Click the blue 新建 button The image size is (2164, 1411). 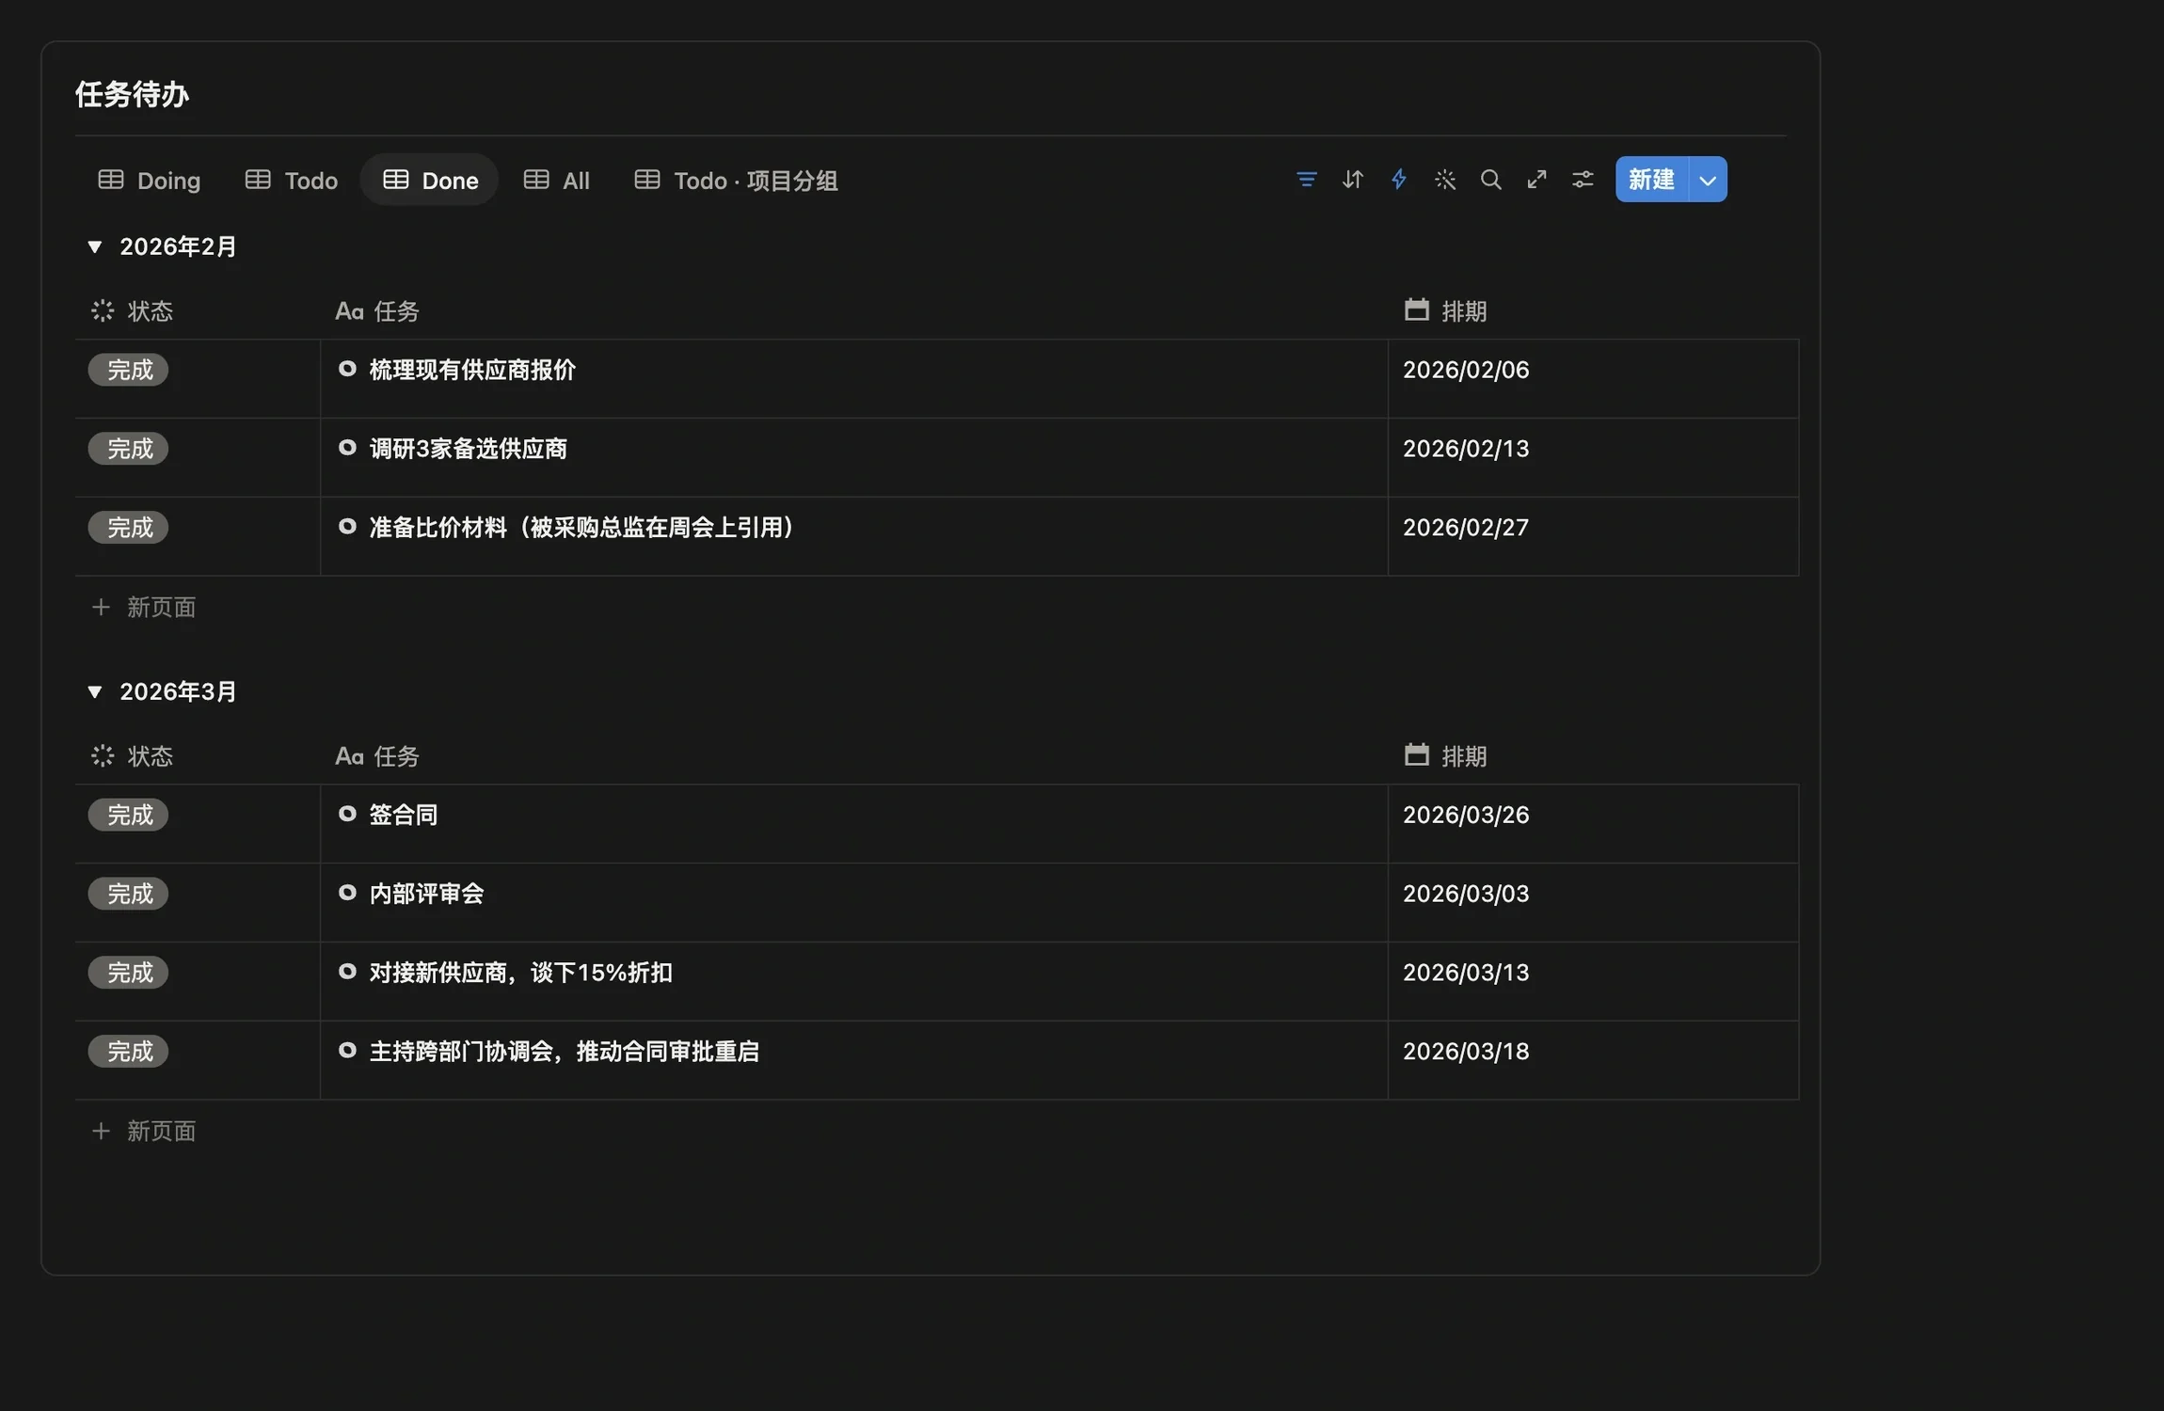[1651, 180]
